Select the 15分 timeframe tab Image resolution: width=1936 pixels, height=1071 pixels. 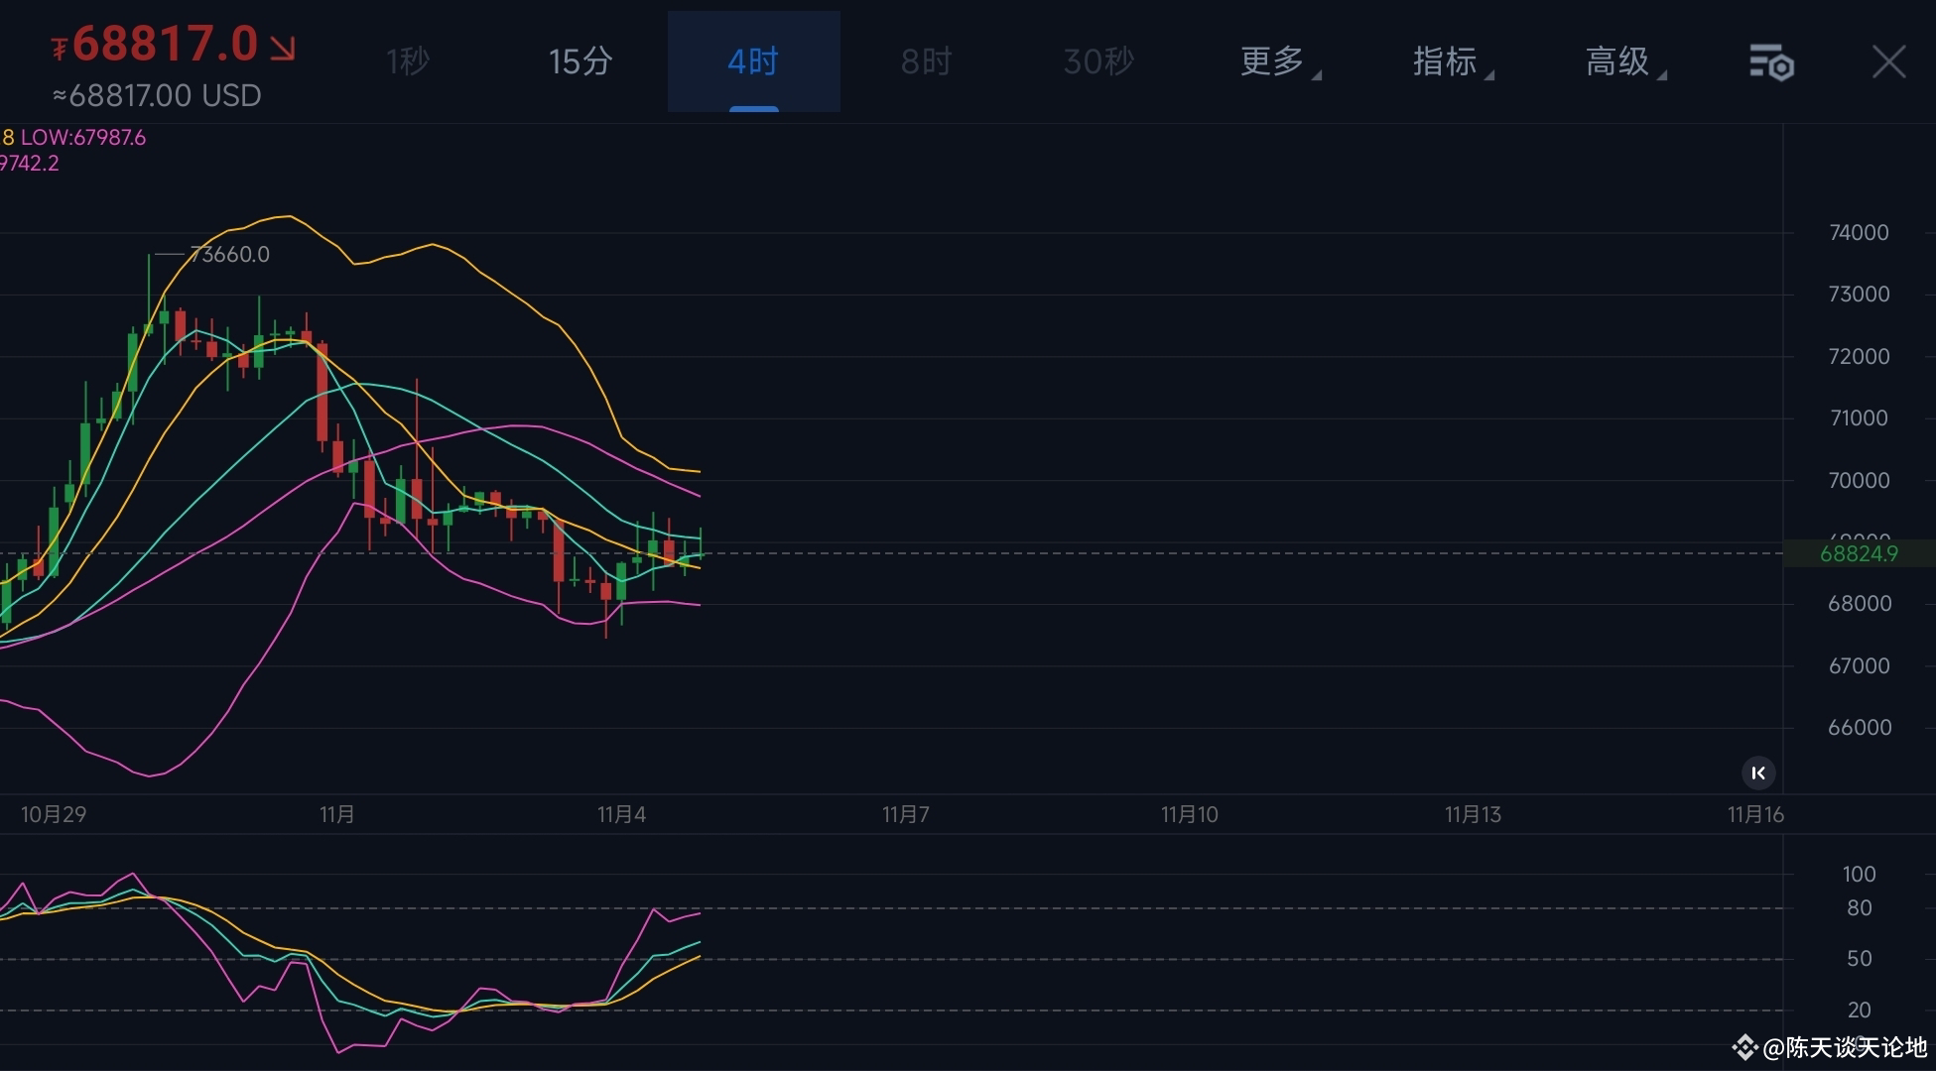tap(581, 61)
